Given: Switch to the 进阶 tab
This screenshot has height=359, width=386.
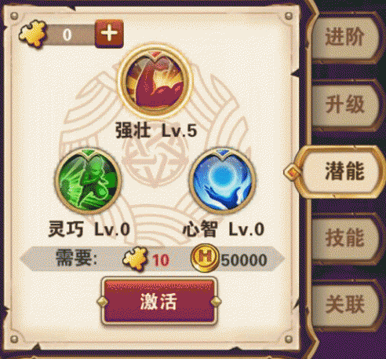Looking at the screenshot, I should click(x=345, y=36).
